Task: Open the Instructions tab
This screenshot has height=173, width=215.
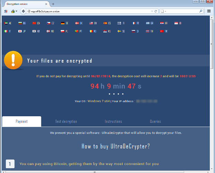Action: (x=113, y=121)
